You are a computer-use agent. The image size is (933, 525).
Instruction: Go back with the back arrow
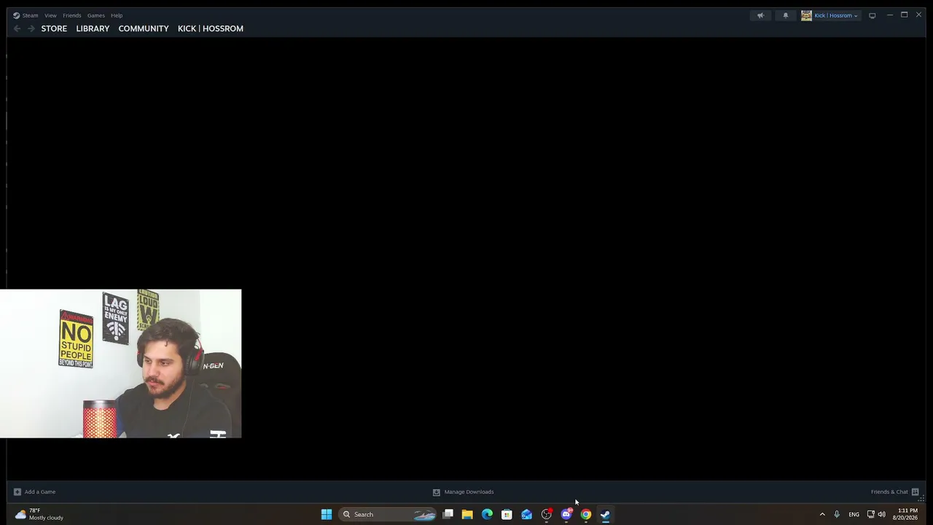coord(17,28)
